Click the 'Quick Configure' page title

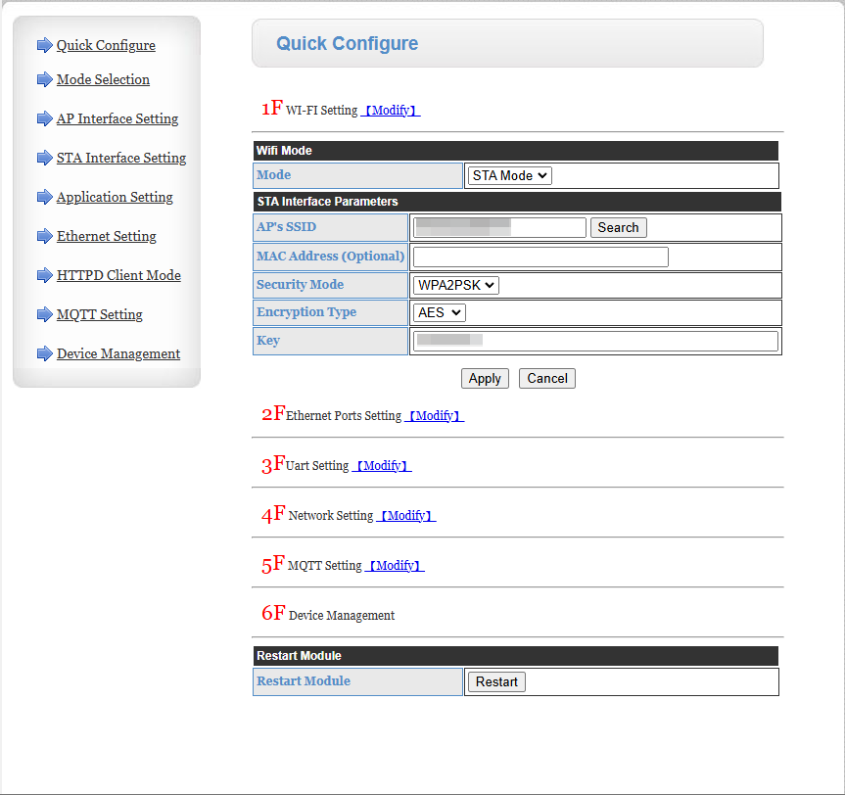point(347,43)
